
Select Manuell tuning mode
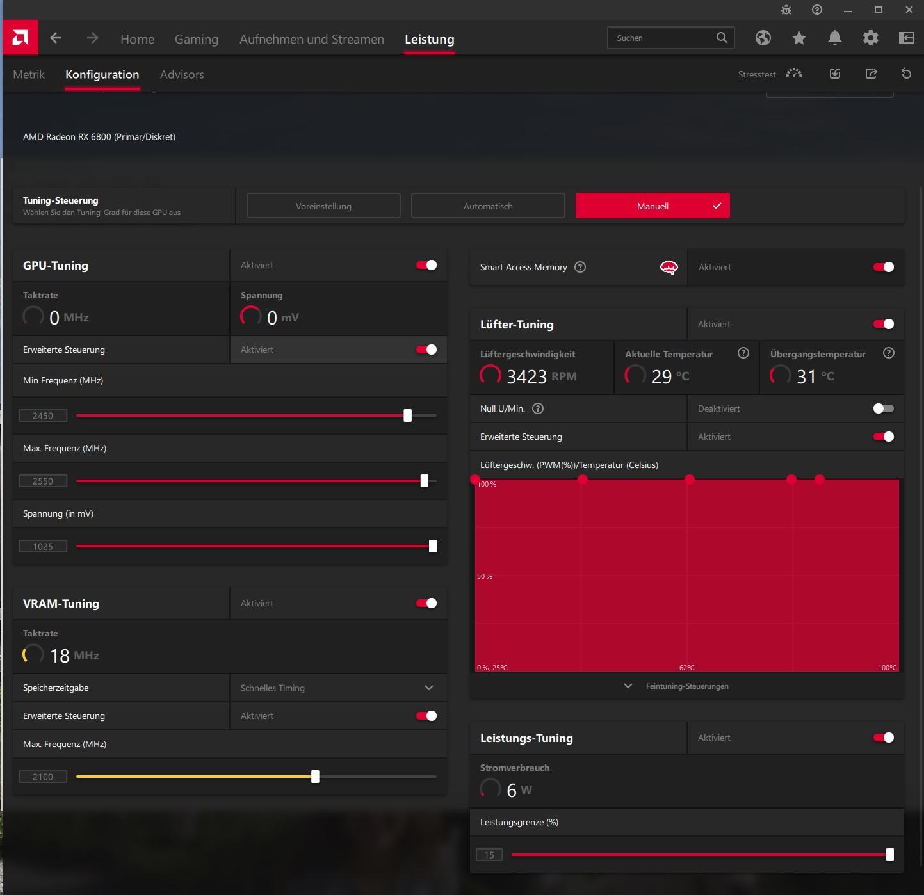point(652,206)
